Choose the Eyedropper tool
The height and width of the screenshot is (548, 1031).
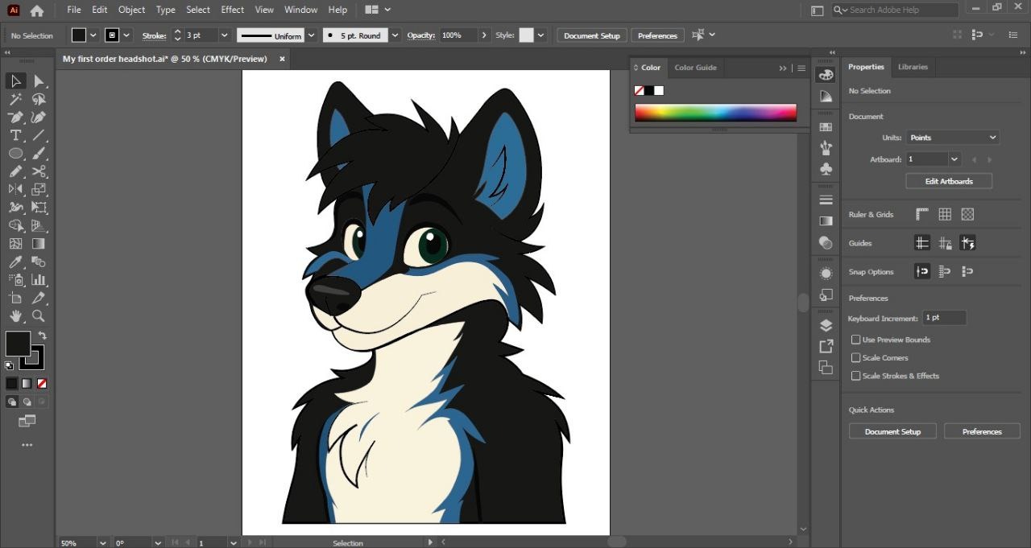click(15, 262)
